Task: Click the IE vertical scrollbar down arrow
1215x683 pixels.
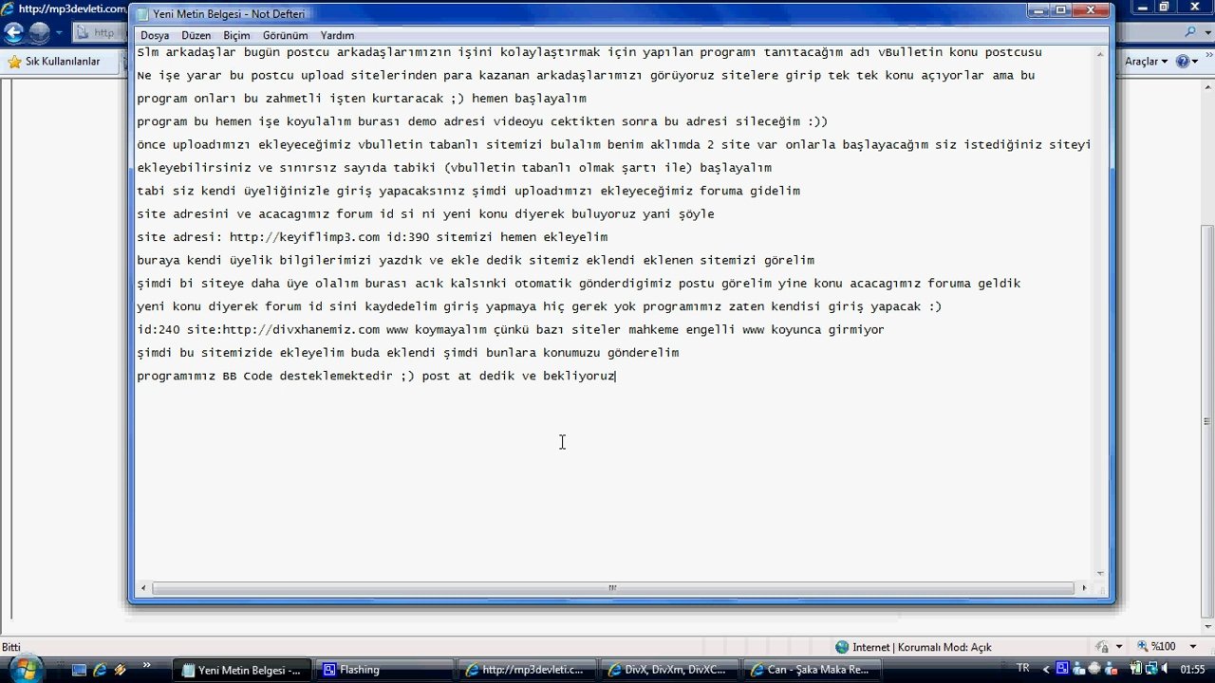Action: pos(1207,629)
